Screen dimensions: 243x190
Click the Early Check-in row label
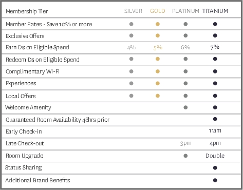[x=24, y=131]
